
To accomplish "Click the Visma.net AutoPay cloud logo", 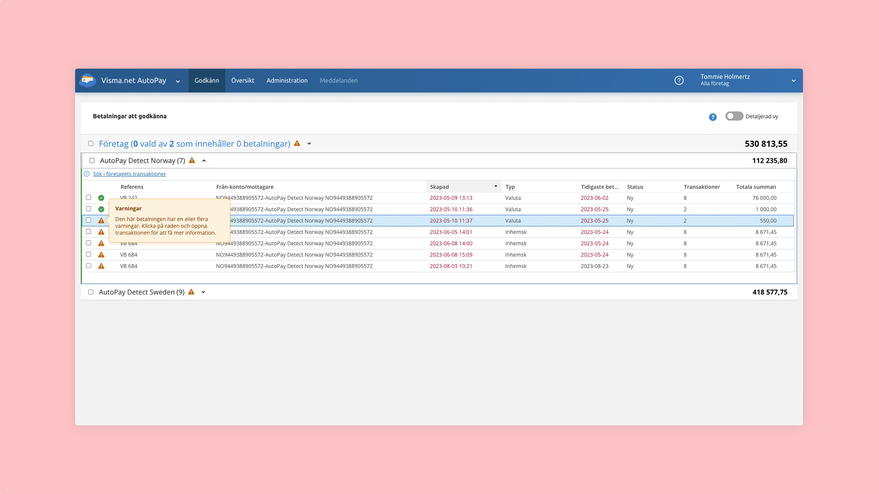I will click(87, 81).
